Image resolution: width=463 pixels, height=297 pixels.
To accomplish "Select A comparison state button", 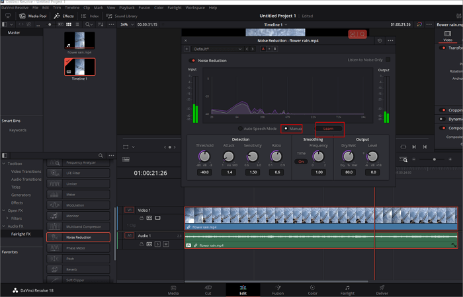I will [x=263, y=49].
